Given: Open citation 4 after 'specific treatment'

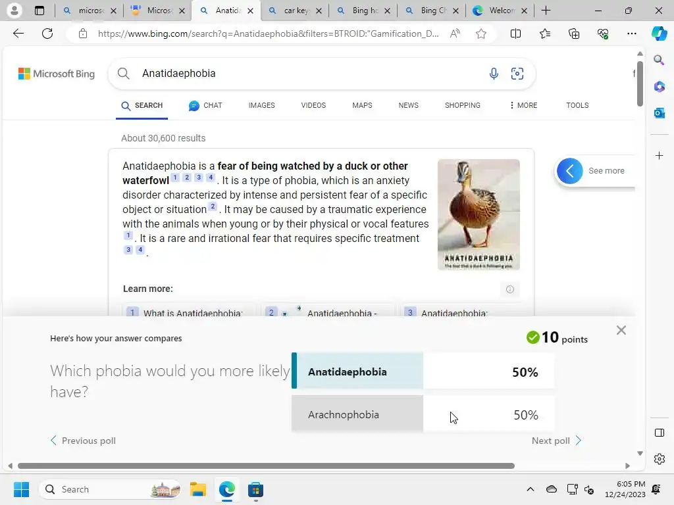Looking at the screenshot, I should [x=140, y=250].
